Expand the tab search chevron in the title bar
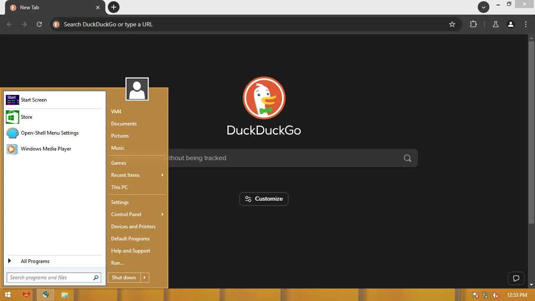The height and width of the screenshot is (301, 535). tap(484, 7)
